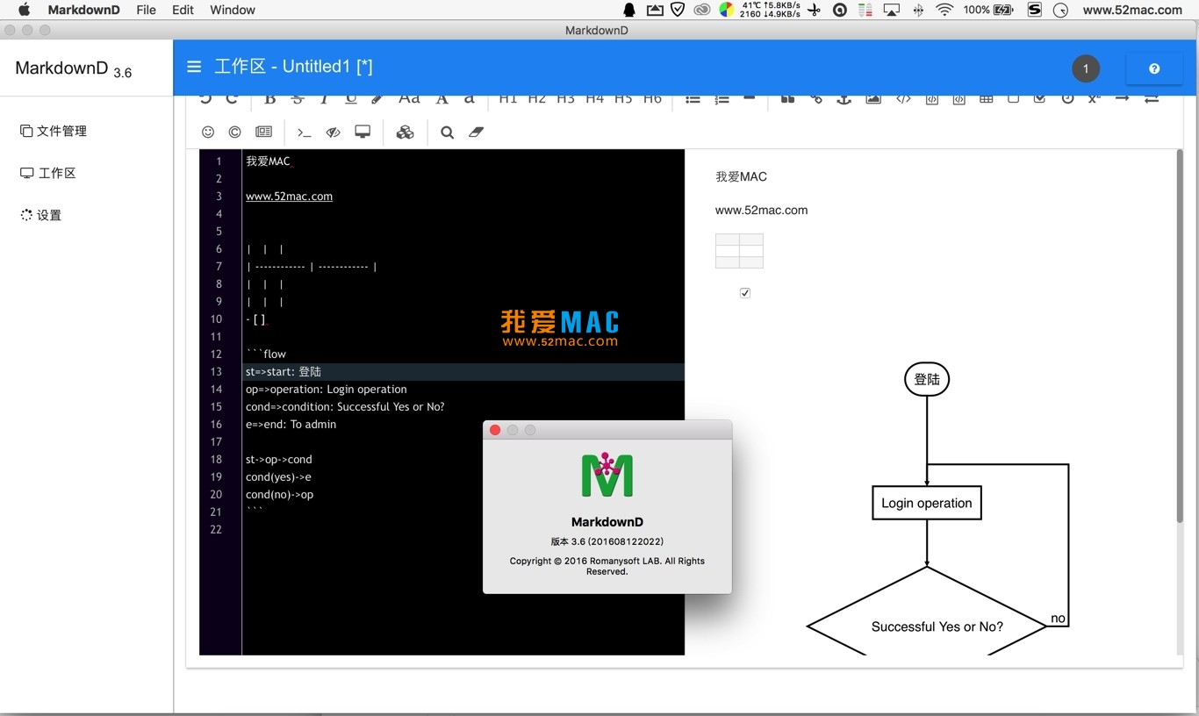1199x716 pixels.
Task: Click the terminal prompt icon
Action: click(304, 132)
